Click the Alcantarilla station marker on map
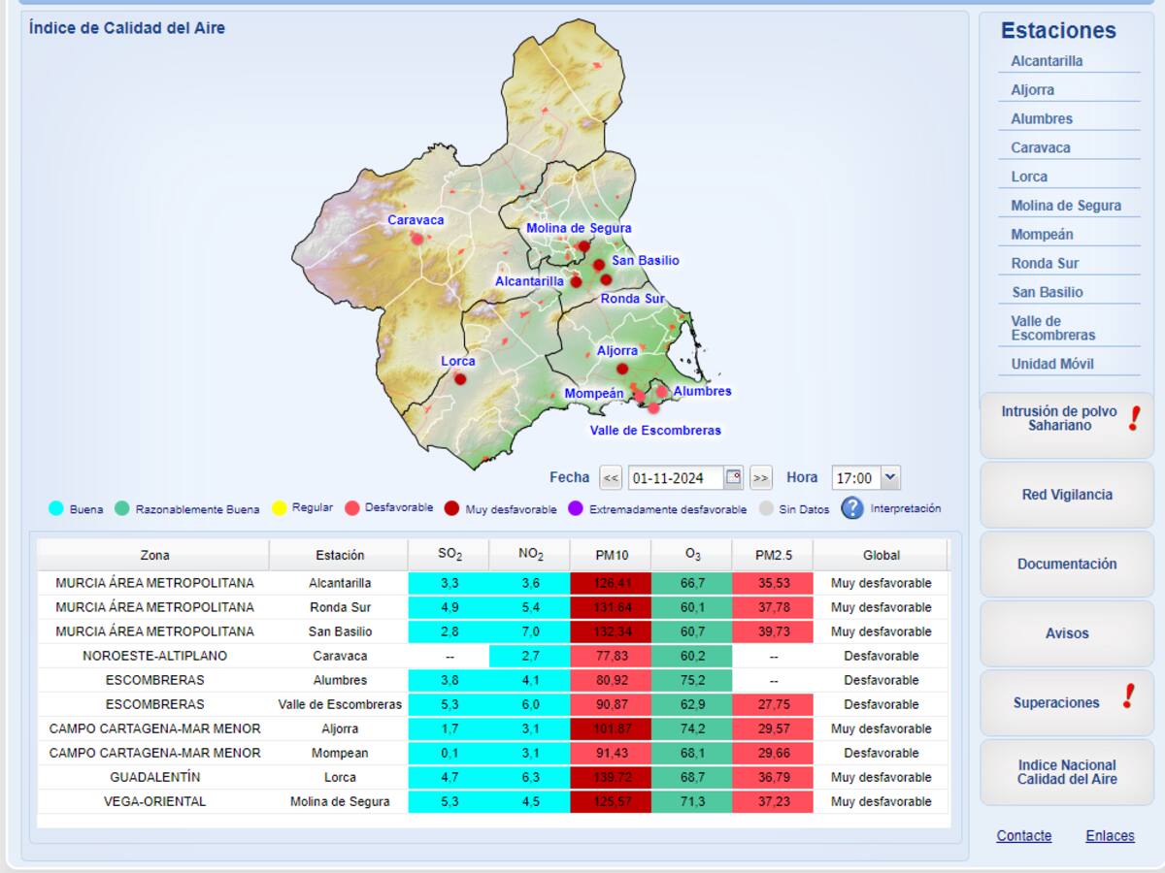 coord(576,282)
